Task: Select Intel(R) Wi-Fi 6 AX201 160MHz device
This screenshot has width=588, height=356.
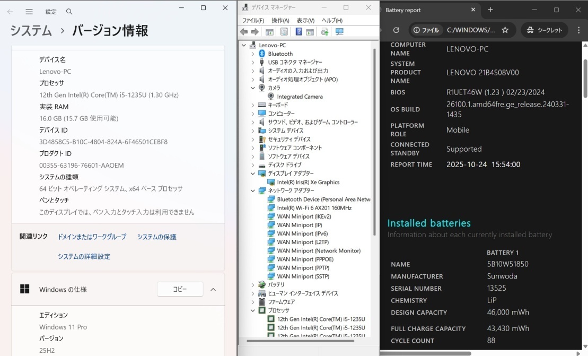Action: pos(313,207)
